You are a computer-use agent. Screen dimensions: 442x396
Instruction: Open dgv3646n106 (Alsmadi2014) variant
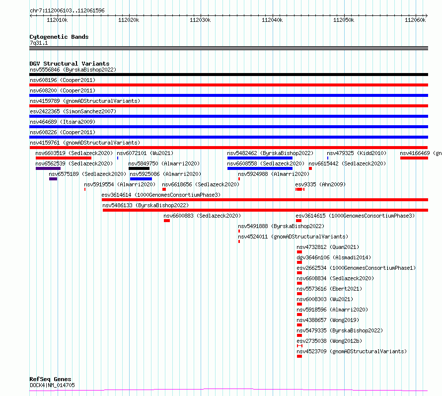(334, 257)
